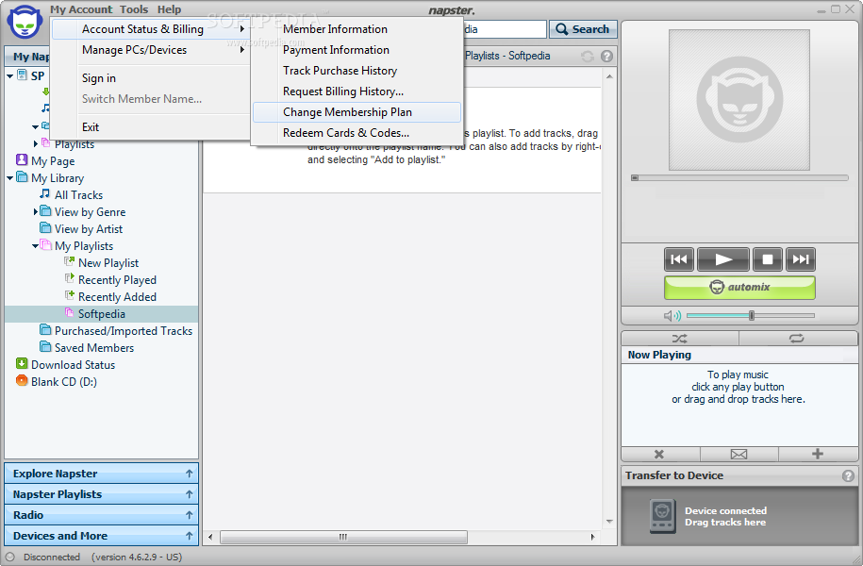Screen dimensions: 863x566
Task: Click the Napster cat logo icon
Action: tap(25, 22)
